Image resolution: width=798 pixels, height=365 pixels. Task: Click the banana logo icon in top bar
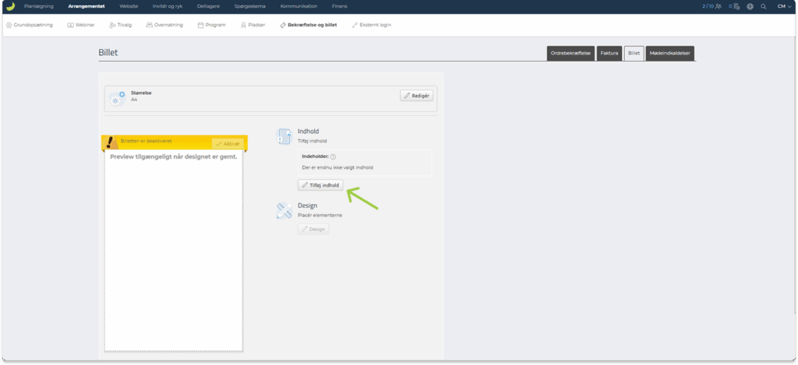click(x=9, y=6)
